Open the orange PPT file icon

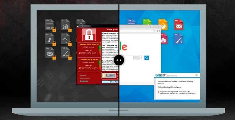point(163,24)
